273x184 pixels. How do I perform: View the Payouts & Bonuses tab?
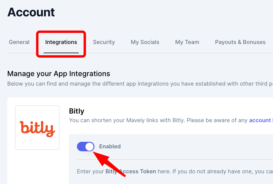click(x=240, y=42)
